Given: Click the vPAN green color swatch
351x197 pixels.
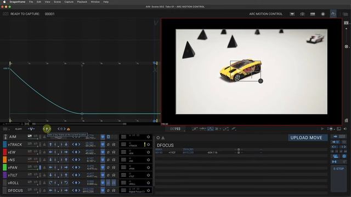Looking at the screenshot, I should click(5, 167).
